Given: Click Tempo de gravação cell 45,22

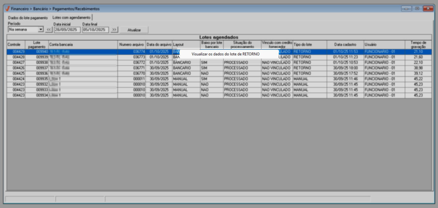Looking at the screenshot, I should tap(418, 79).
